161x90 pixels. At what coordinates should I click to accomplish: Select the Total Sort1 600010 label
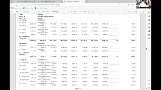[24, 53]
